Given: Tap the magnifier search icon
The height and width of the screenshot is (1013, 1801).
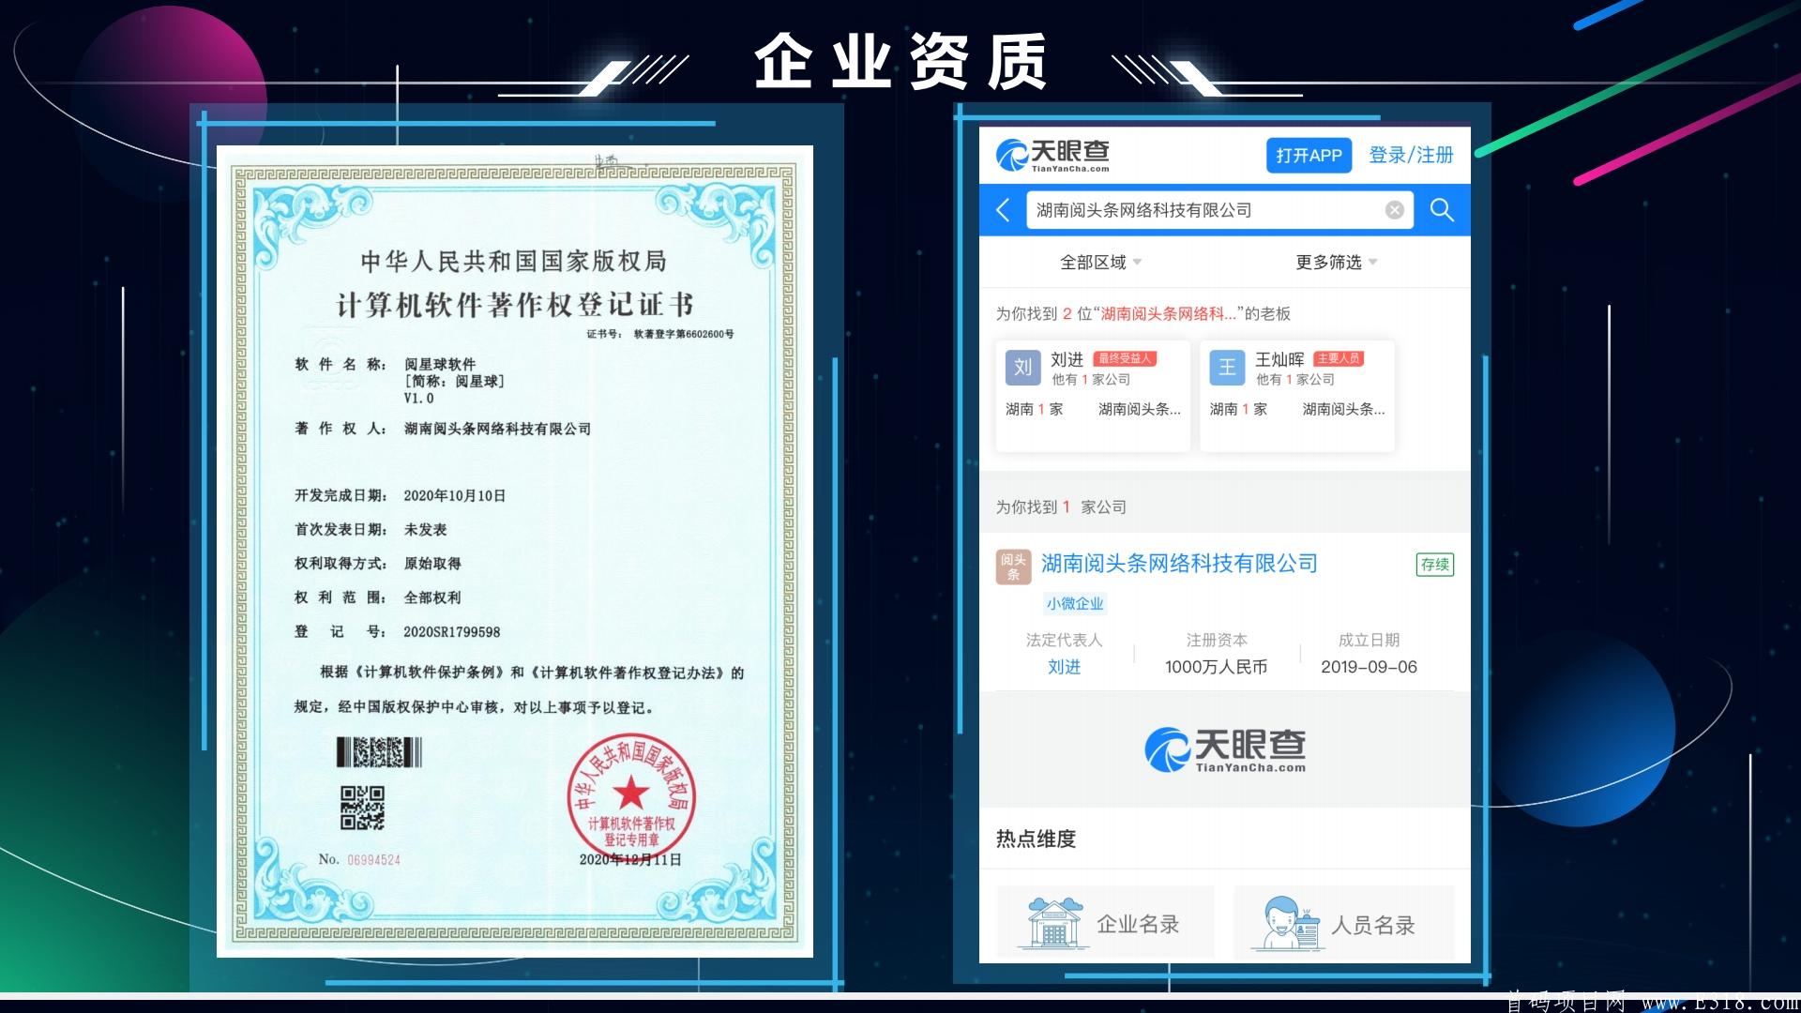Looking at the screenshot, I should click(x=1442, y=210).
